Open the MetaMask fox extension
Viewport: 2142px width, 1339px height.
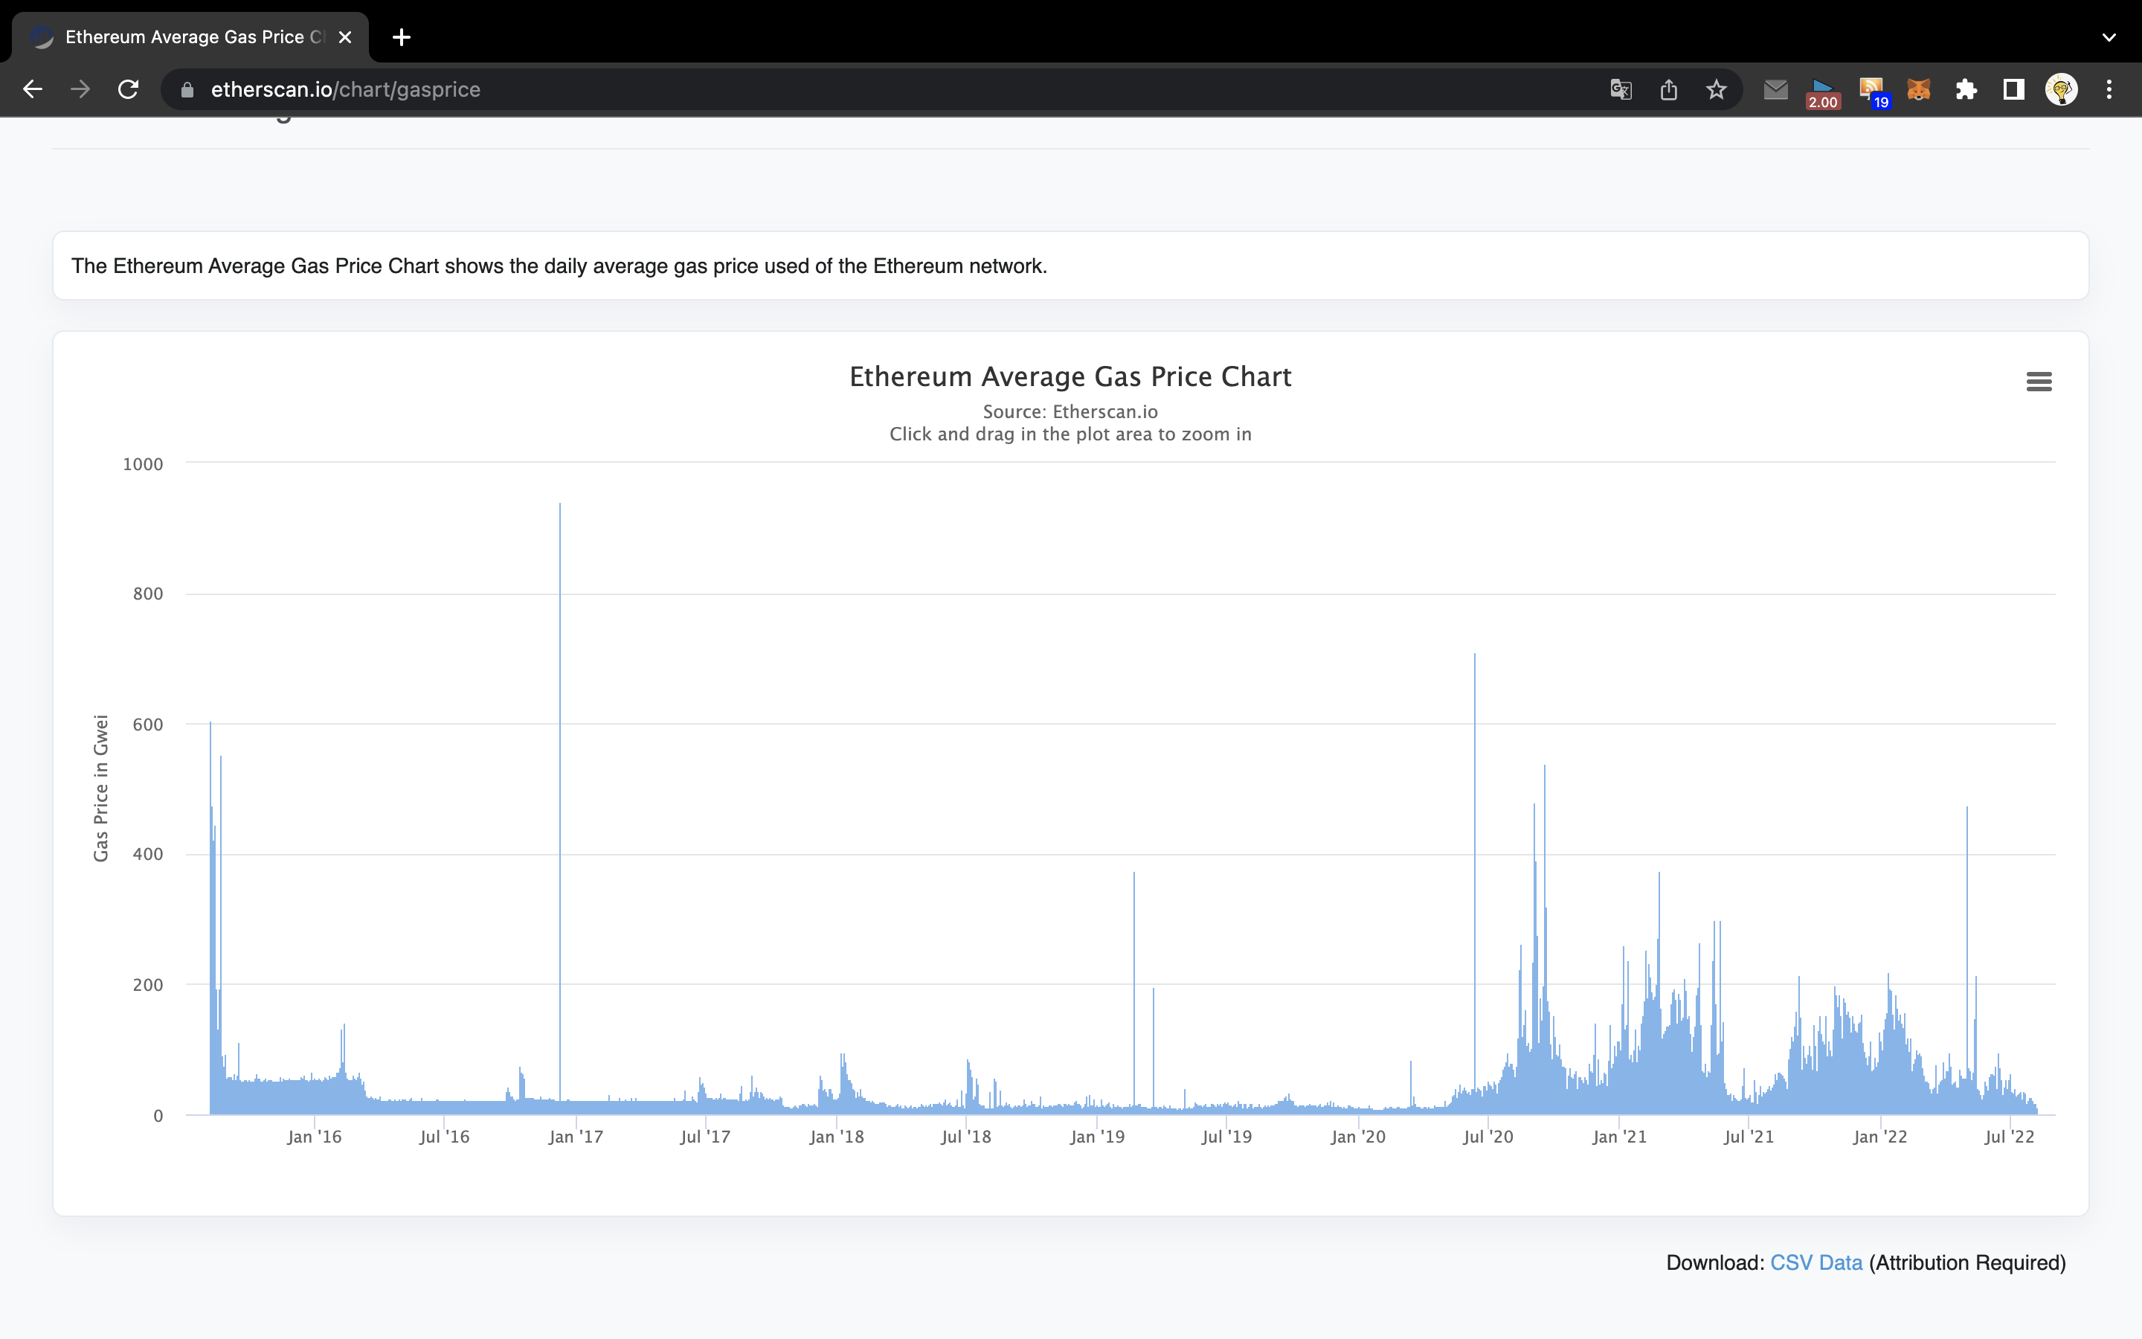coord(1918,89)
